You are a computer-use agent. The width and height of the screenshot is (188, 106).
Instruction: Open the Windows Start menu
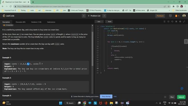[61, 103]
